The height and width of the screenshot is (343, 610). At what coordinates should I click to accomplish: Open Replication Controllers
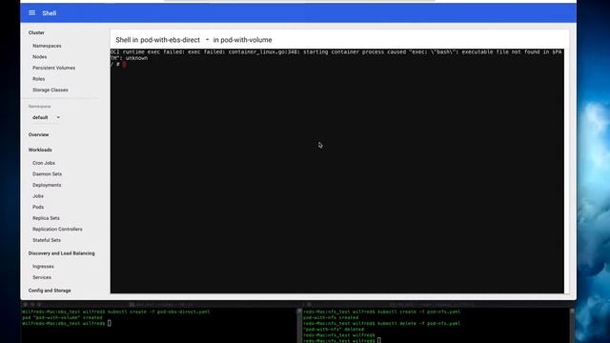tap(57, 229)
